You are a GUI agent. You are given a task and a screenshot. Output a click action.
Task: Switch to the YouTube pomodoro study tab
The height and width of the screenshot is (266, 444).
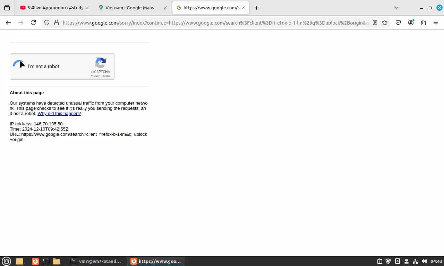(54, 8)
